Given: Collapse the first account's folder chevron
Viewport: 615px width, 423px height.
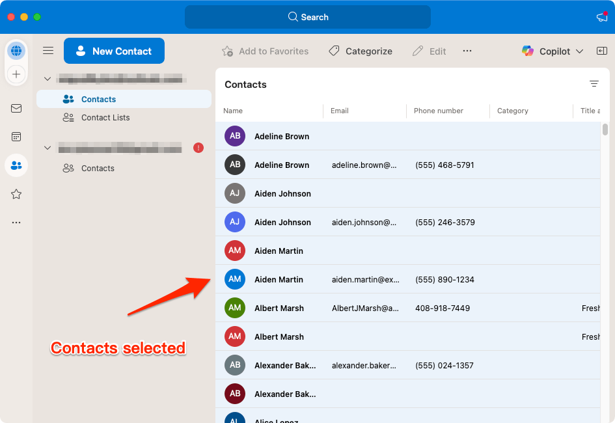Looking at the screenshot, I should (x=47, y=78).
